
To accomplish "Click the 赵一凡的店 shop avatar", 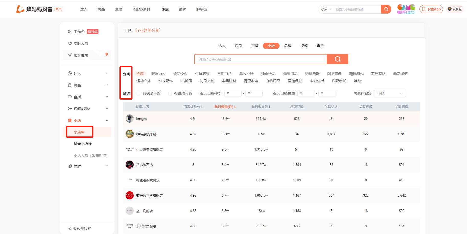I will (130, 211).
